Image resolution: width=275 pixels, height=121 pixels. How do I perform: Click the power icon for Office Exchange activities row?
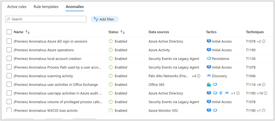[111, 84]
